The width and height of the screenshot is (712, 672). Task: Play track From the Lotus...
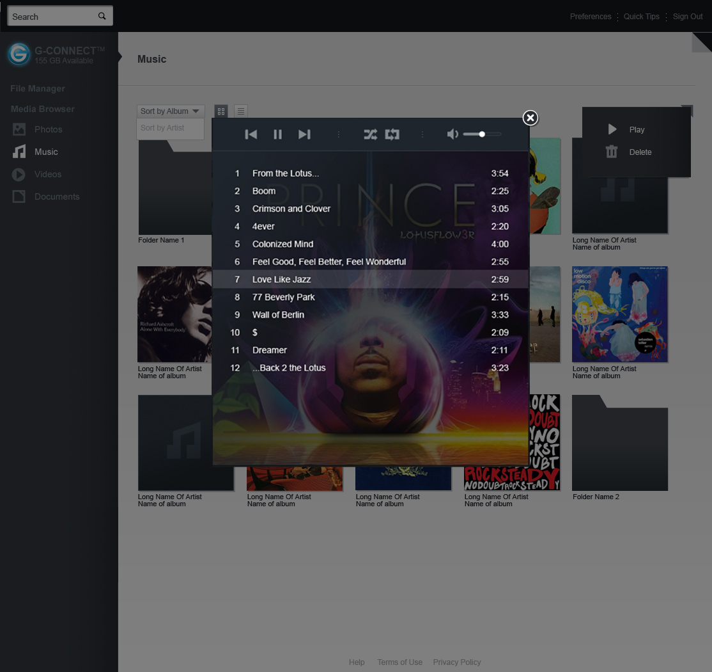[x=370, y=173]
